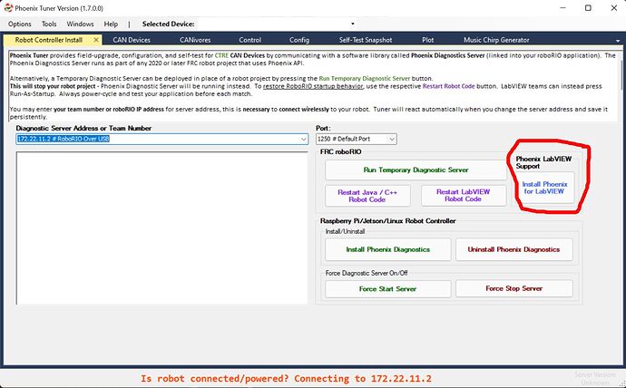
Task: Open the tab overflow arrow at right
Action: click(618, 41)
